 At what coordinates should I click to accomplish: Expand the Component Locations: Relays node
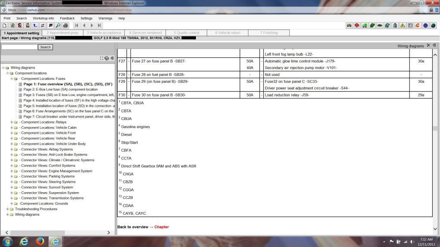coord(12,122)
